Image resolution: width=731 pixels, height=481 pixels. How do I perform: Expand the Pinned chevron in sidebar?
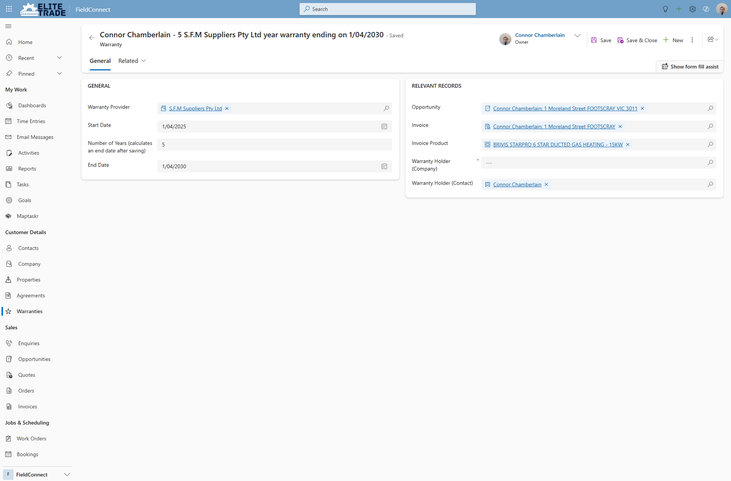pyautogui.click(x=59, y=74)
